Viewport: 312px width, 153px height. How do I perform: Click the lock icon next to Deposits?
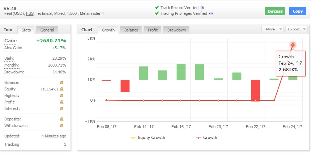pos(62,119)
